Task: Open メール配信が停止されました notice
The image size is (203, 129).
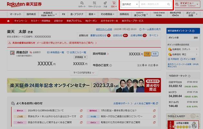Action: pos(67,43)
